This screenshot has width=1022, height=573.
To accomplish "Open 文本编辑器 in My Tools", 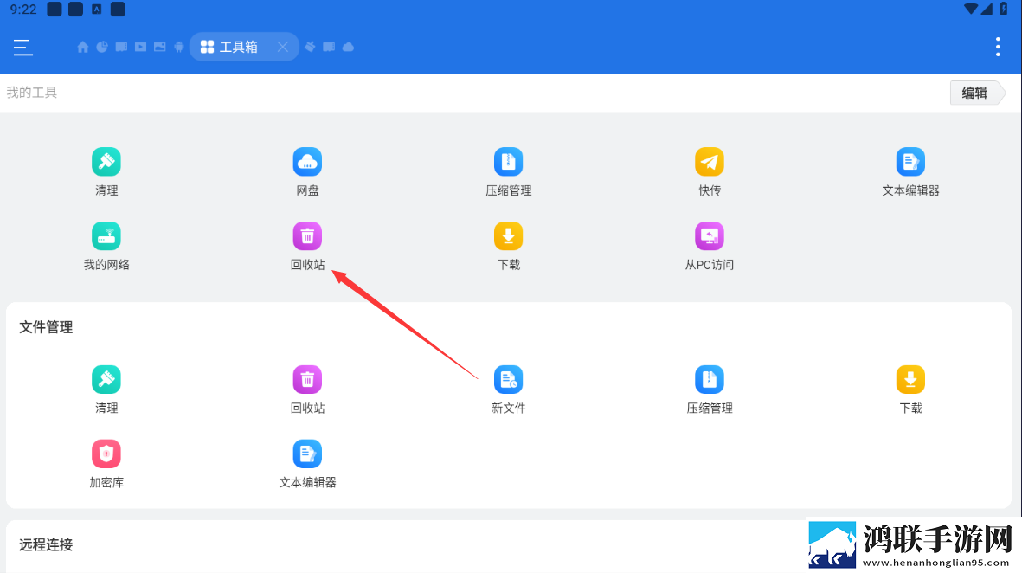I will [x=910, y=172].
